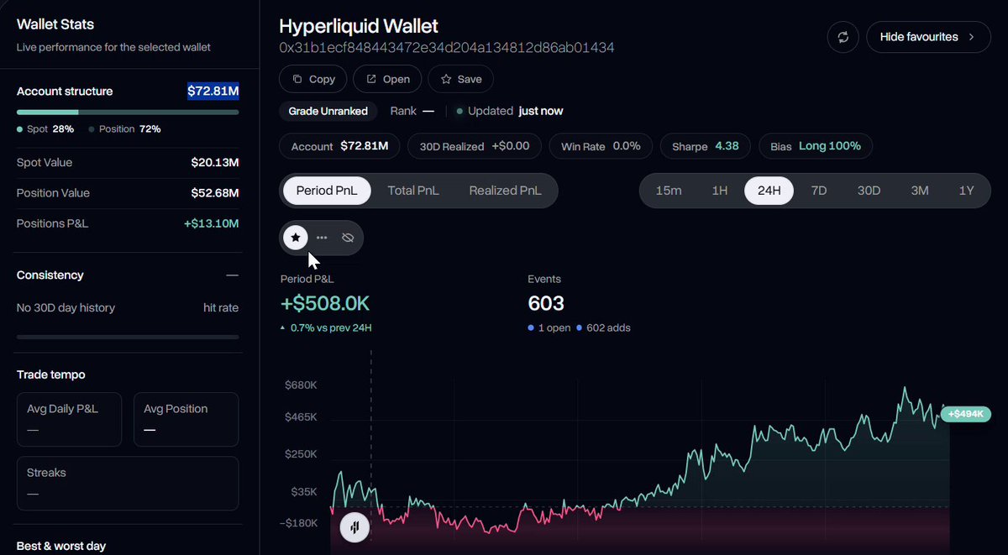
Task: Click the Hyperliquid logo badge on the chart
Action: tap(354, 527)
